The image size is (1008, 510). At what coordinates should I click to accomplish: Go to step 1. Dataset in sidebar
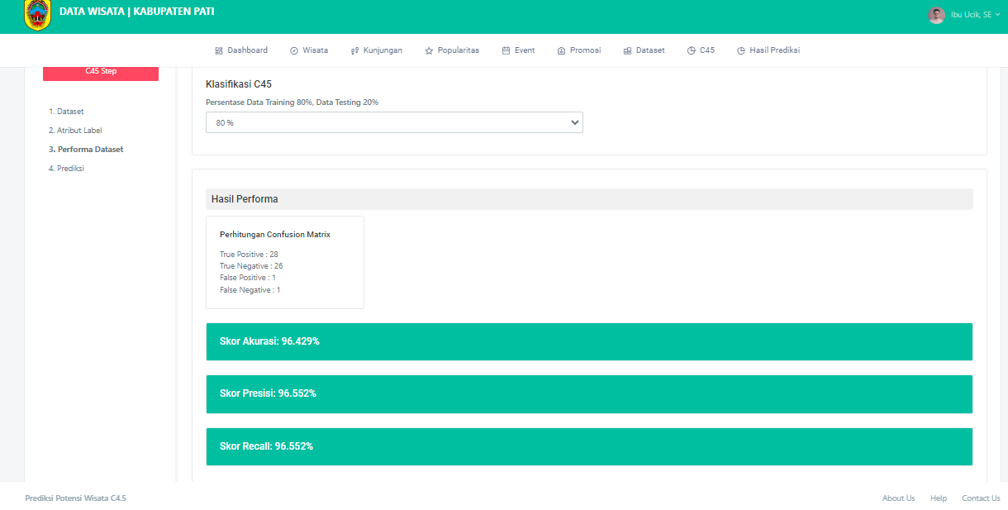[x=66, y=112]
